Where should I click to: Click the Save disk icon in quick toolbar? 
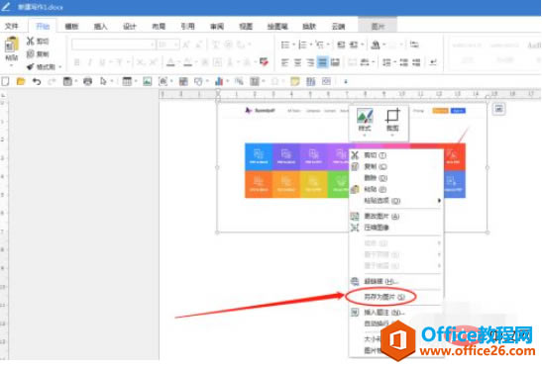(67, 81)
